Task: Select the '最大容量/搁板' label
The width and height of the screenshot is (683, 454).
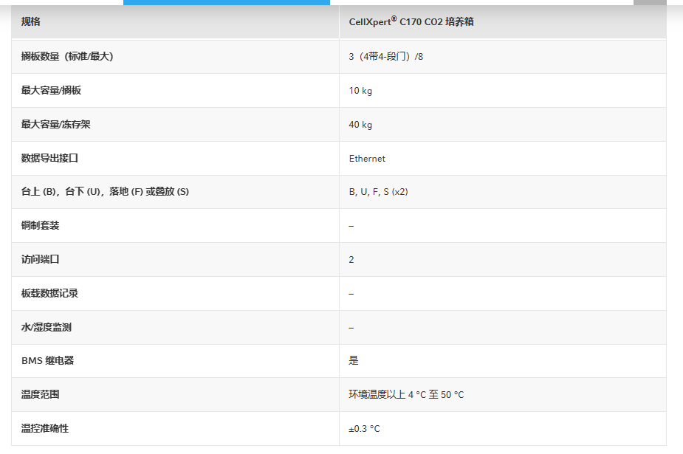Action: pos(51,90)
